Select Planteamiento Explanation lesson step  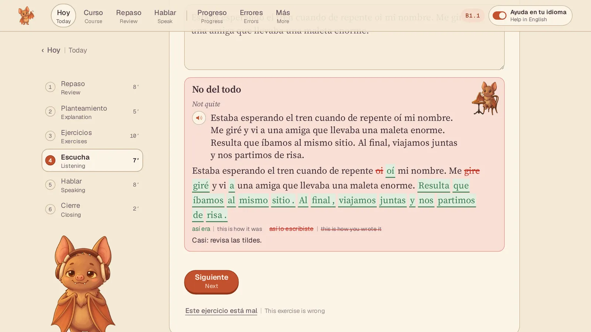point(92,112)
